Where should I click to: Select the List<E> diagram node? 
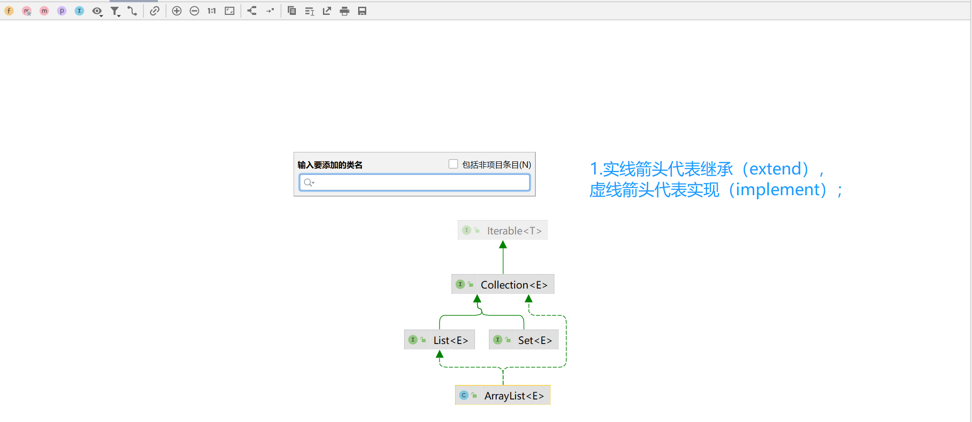point(440,340)
